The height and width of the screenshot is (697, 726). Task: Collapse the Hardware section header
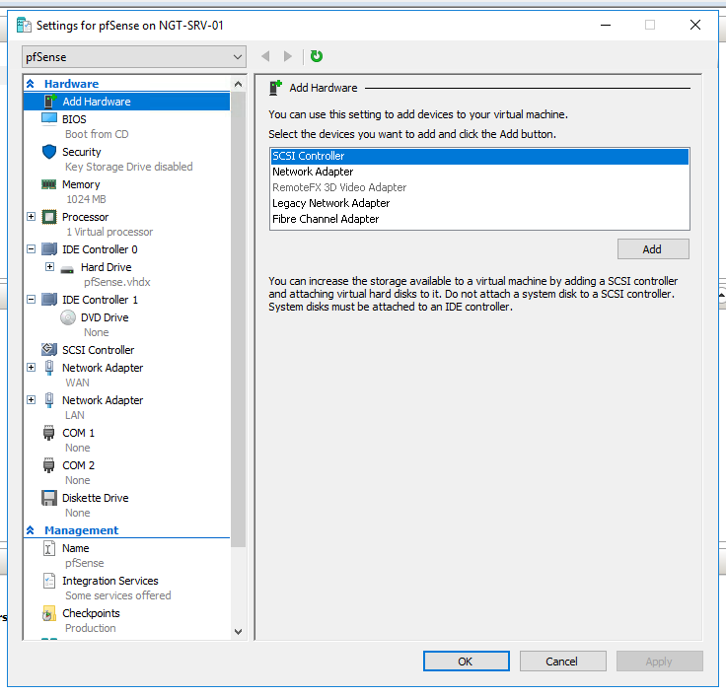click(31, 85)
